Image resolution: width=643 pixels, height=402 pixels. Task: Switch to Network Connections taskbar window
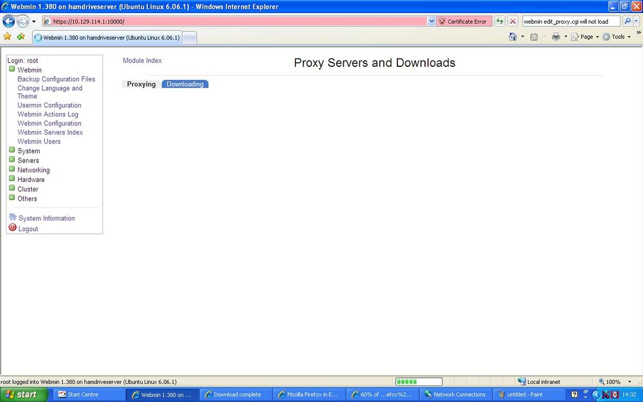click(x=456, y=395)
